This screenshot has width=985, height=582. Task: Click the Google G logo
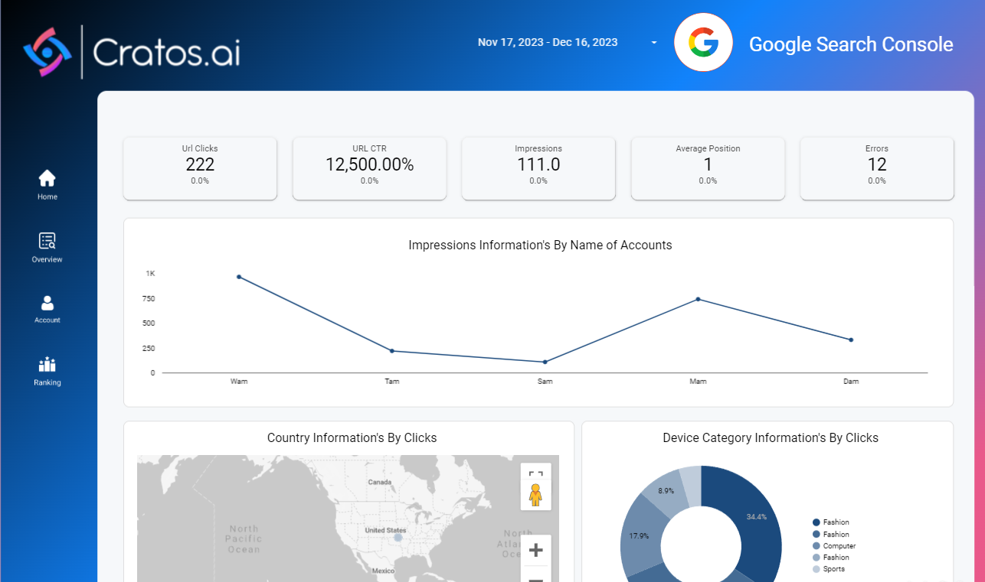[x=703, y=43]
